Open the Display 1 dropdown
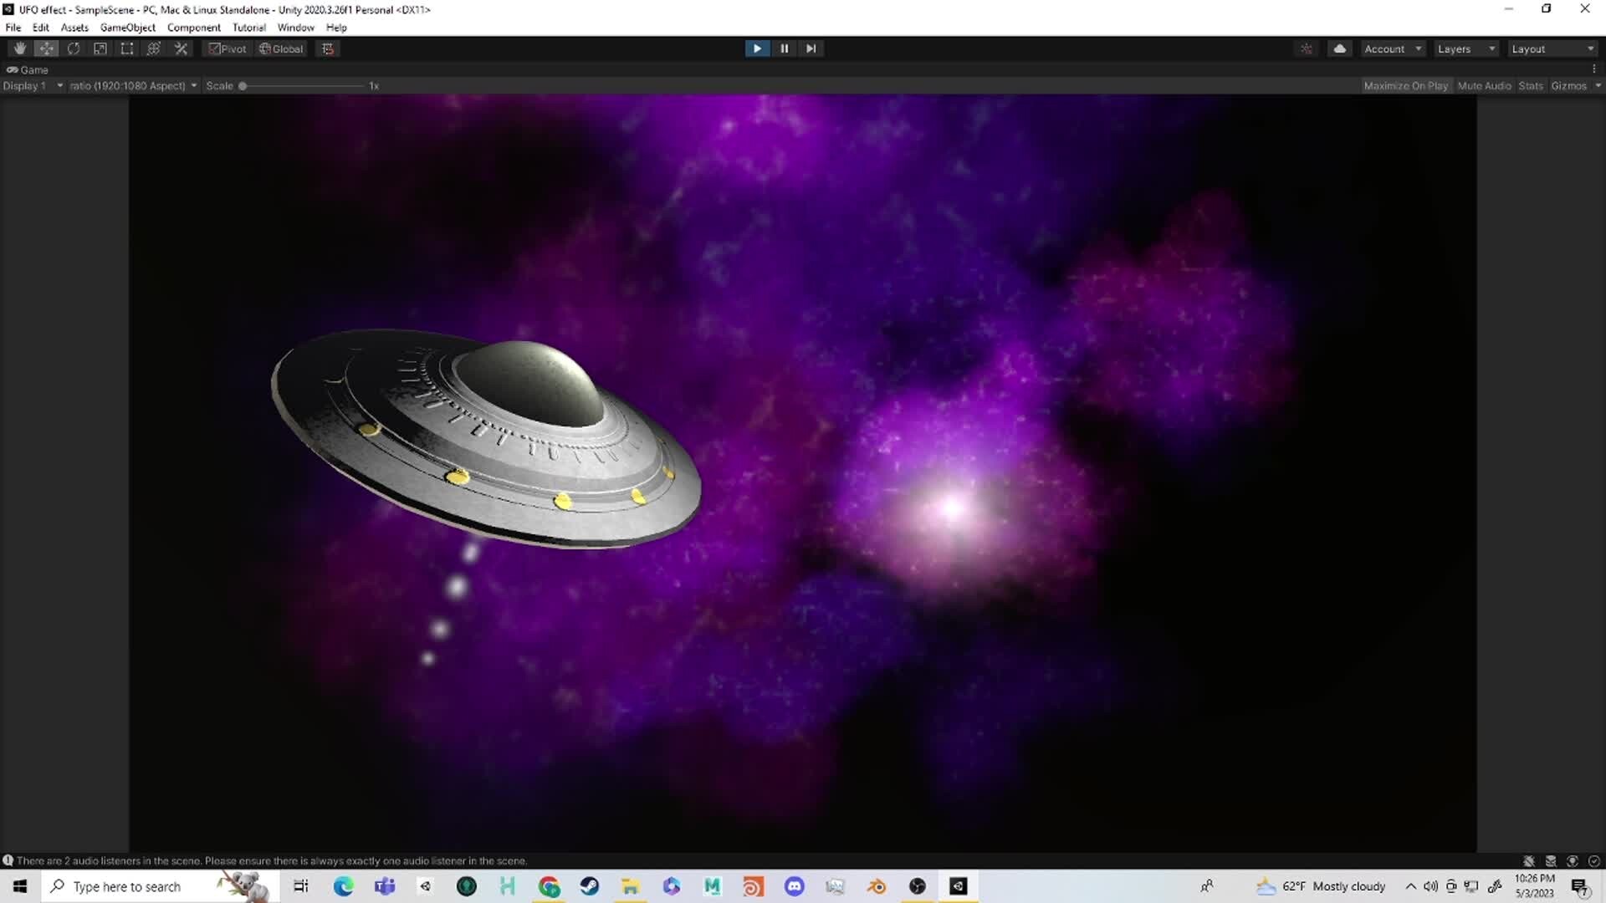The image size is (1606, 903). pos(33,85)
